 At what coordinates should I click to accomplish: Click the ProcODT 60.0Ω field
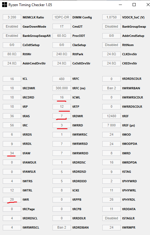(62, 36)
